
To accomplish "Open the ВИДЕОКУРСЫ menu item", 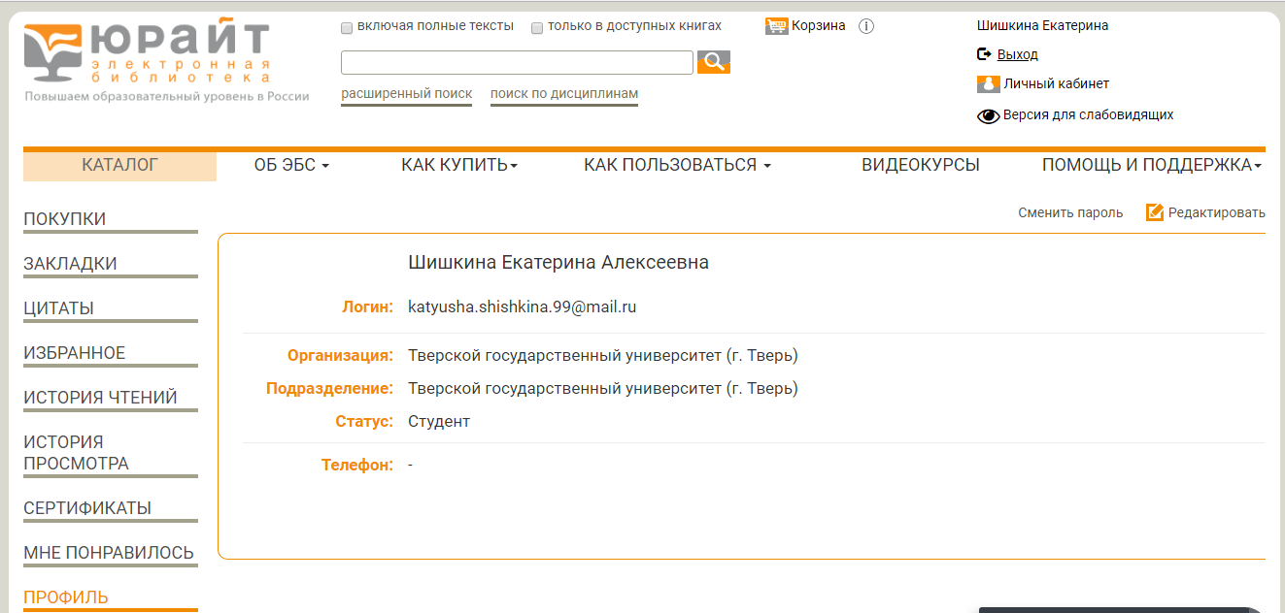I will [919, 165].
